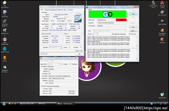The width and height of the screenshot is (169, 111).
Task: Click the language indicator in system tray
Action: pyautogui.click(x=152, y=104)
